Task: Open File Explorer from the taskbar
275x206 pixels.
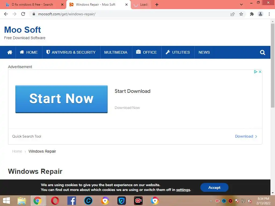Action: 22,201
